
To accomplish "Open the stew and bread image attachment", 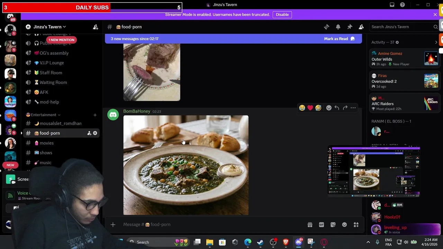I will tap(186, 165).
